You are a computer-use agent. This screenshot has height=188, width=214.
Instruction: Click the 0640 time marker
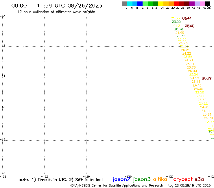click(x=190, y=26)
